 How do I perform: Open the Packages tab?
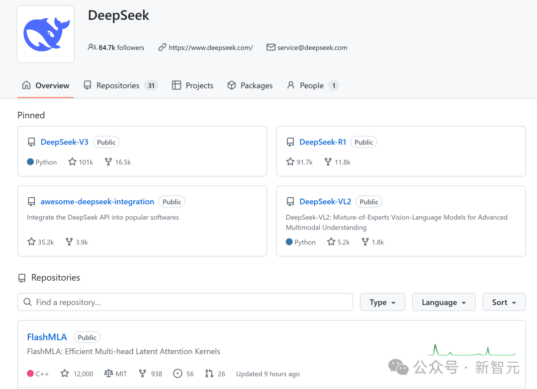250,85
